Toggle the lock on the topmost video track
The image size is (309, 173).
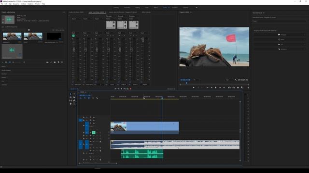coord(84,117)
